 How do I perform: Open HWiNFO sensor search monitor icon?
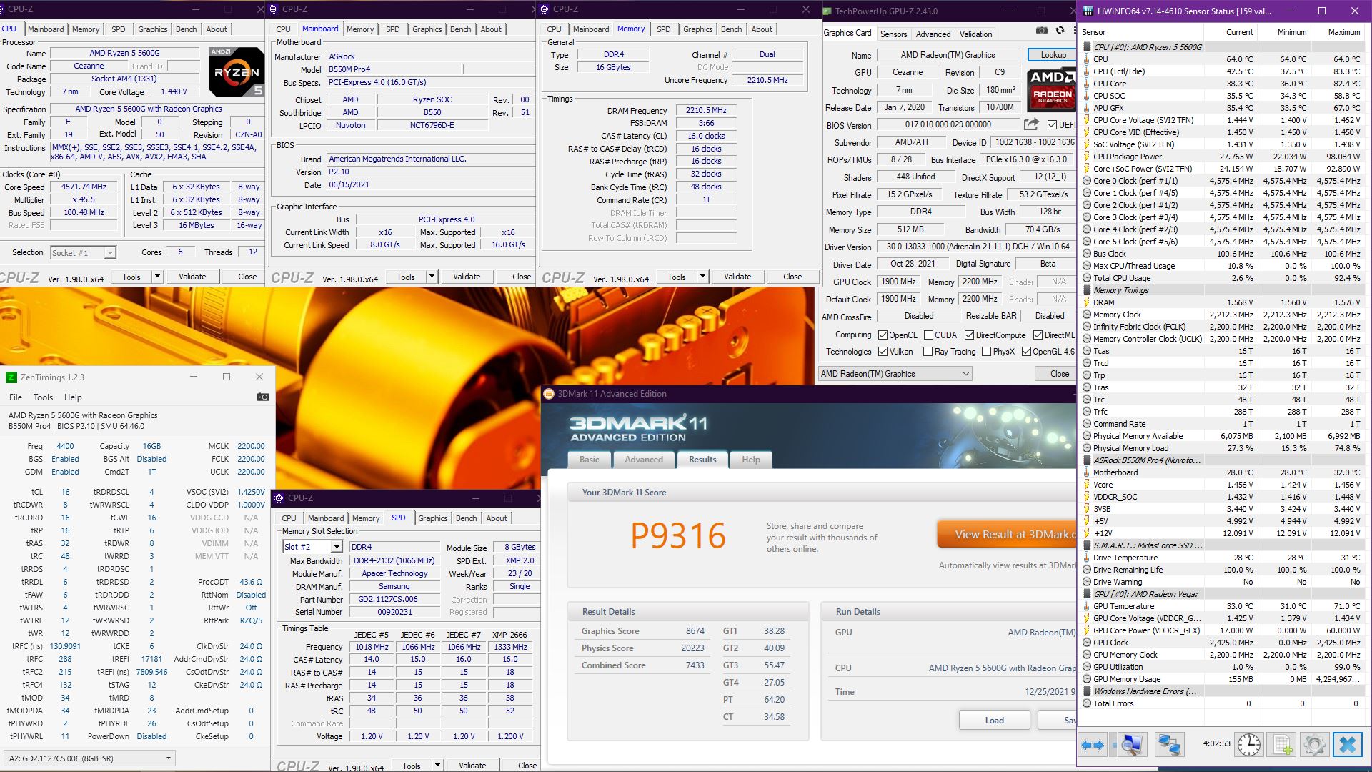[x=1131, y=745]
